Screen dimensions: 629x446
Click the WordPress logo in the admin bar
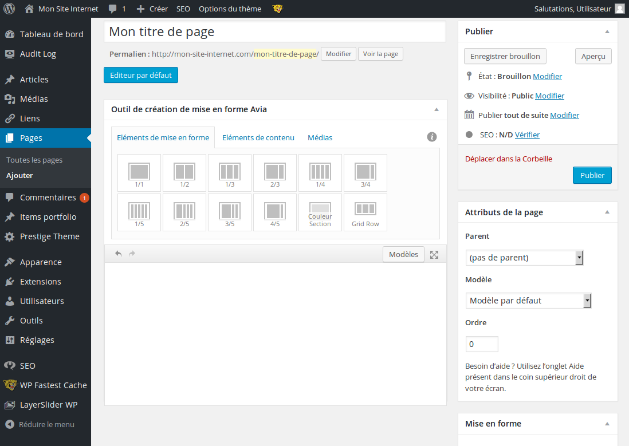pos(9,9)
